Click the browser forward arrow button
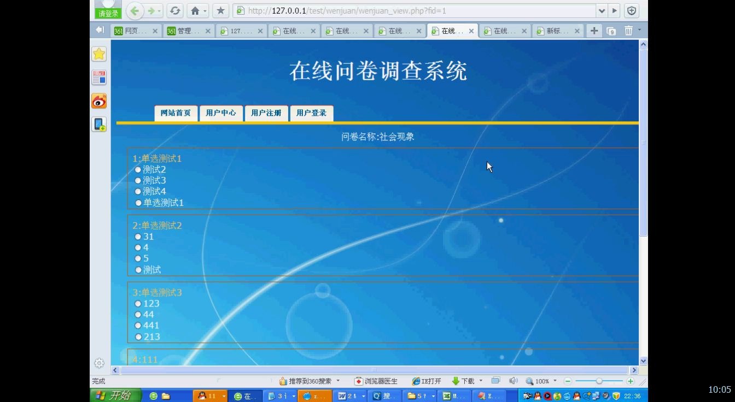Viewport: 735px width, 402px height. [151, 11]
